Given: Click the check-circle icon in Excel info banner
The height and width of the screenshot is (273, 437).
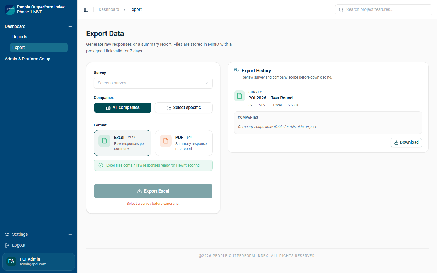Looking at the screenshot, I should 101,165.
